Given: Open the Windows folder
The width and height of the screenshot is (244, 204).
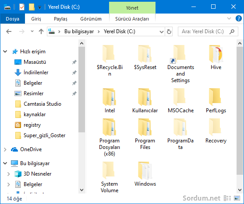Looking at the screenshot, I should point(145,174).
